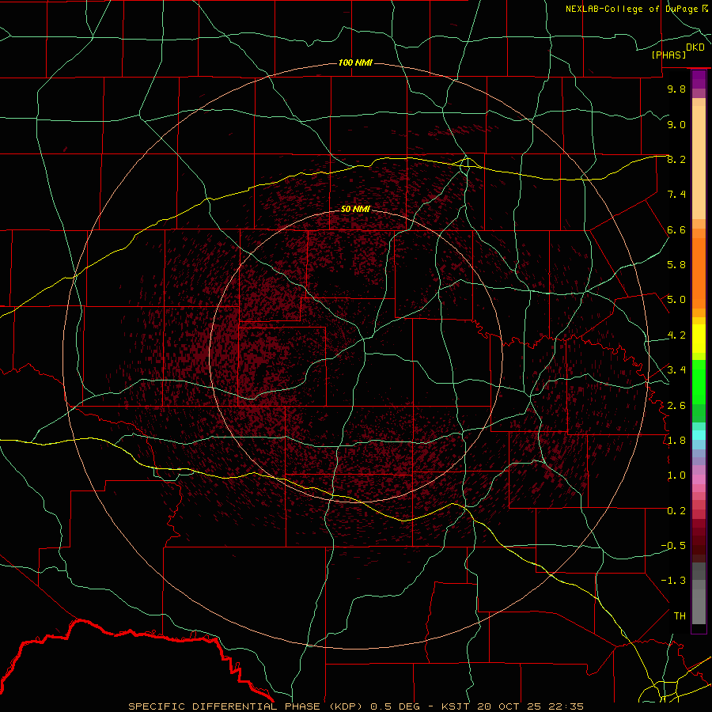Viewport: 712px width, 712px height.
Task: Click the -0.5 value on the scale
Action: pos(673,545)
